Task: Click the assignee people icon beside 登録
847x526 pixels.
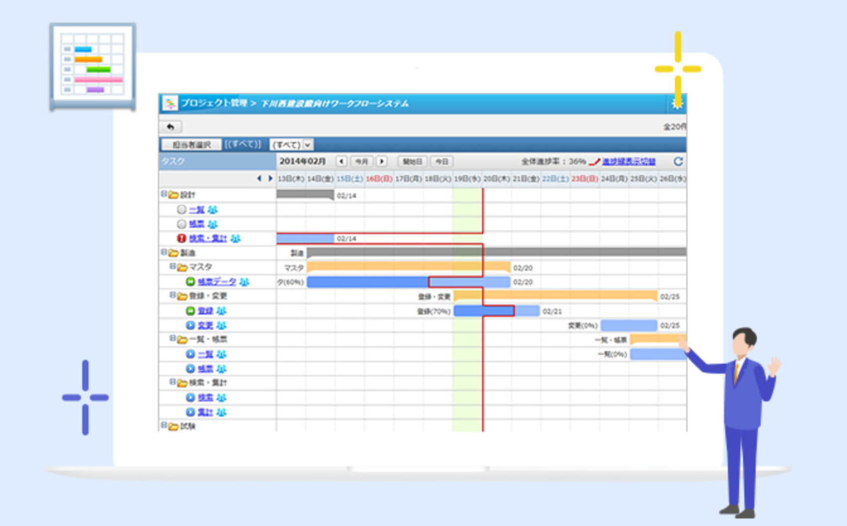Action: (222, 311)
